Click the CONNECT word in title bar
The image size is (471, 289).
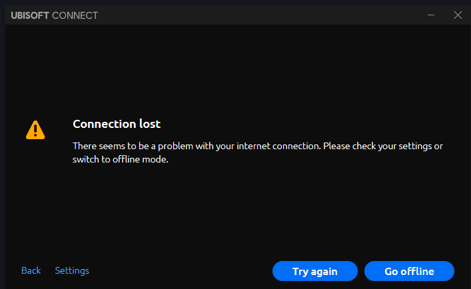[75, 15]
